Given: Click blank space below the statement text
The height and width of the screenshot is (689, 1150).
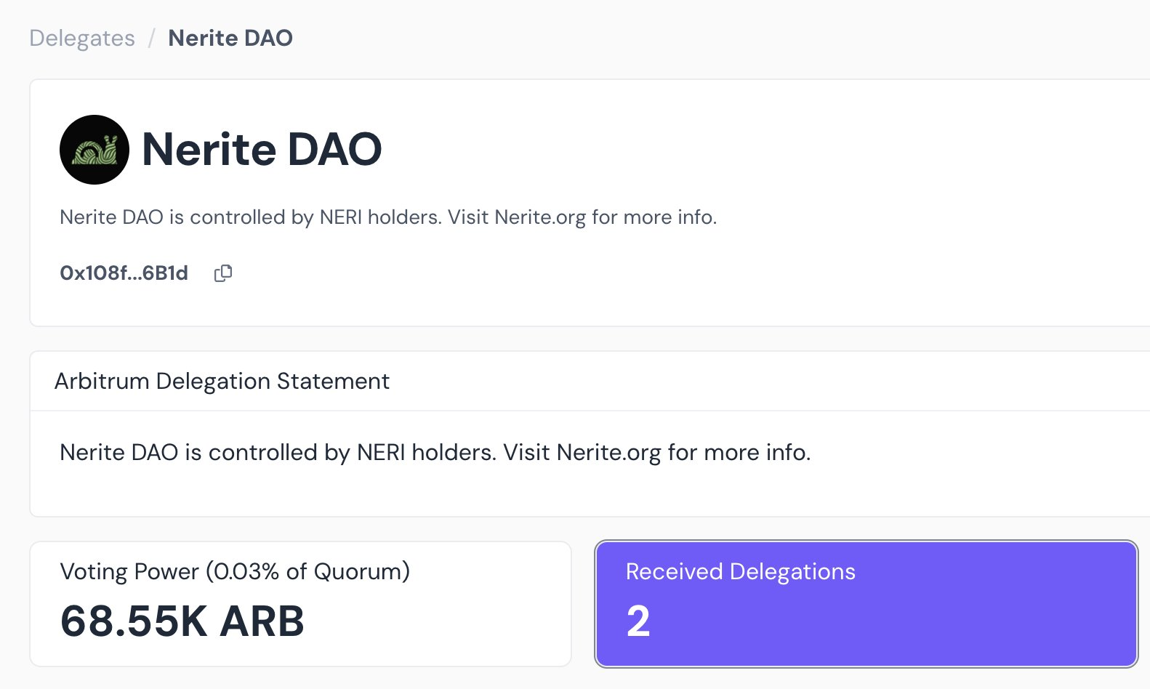Looking at the screenshot, I should 582,493.
